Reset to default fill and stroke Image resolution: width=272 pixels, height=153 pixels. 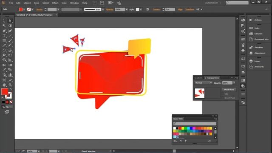tap(3, 98)
